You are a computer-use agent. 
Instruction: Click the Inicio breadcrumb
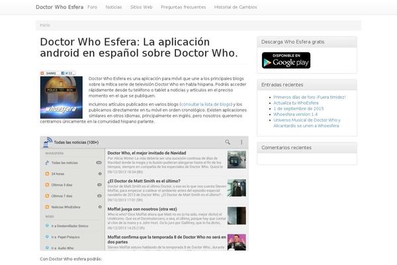[45, 25]
